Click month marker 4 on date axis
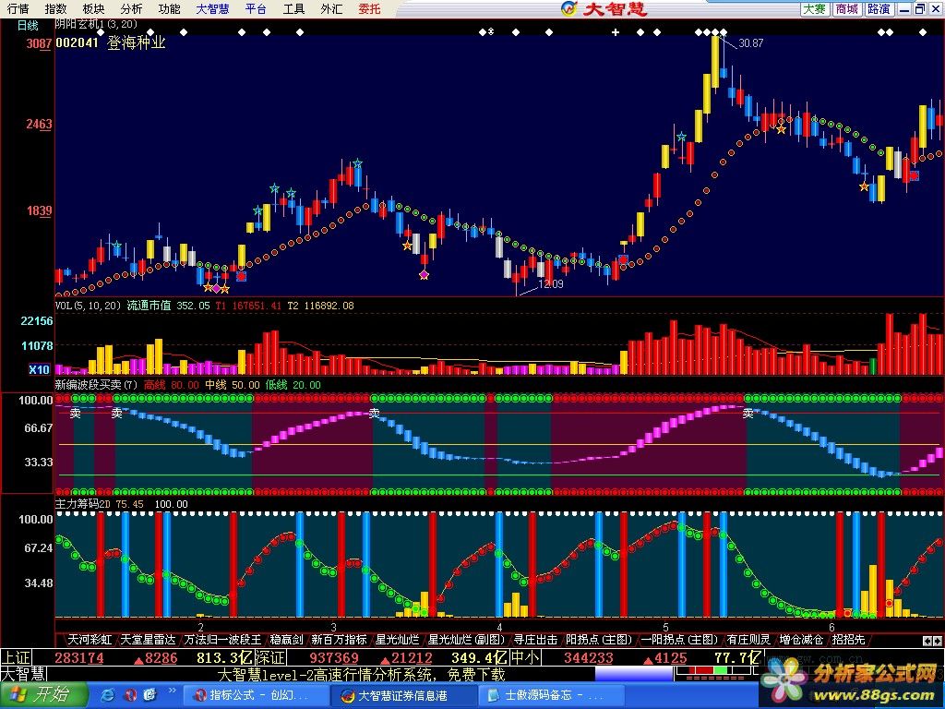Image resolution: width=945 pixels, height=709 pixels. tap(499, 627)
